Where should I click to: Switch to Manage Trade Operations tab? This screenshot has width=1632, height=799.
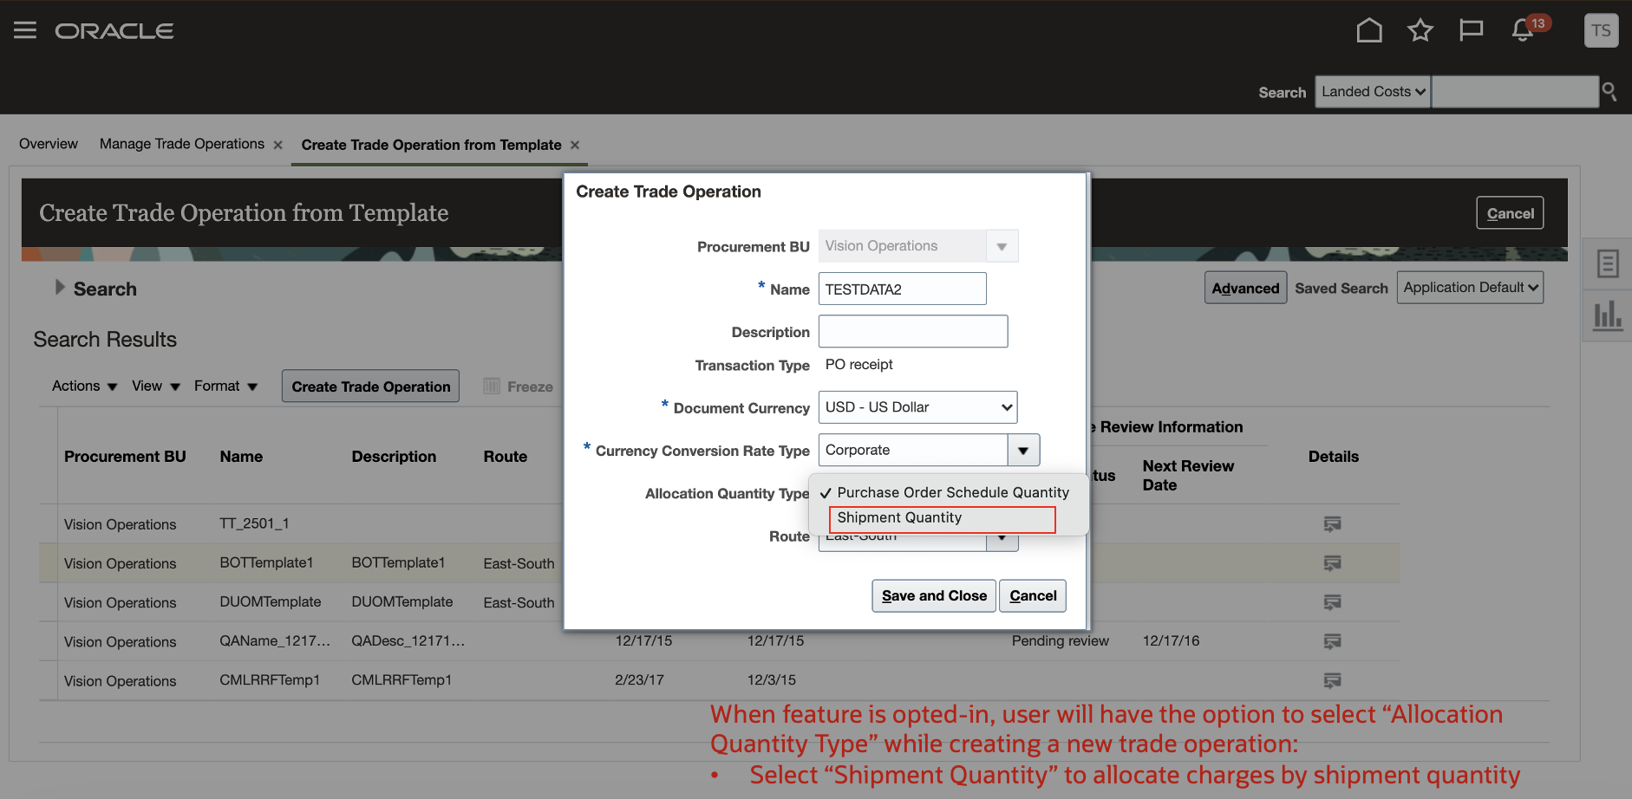[182, 144]
